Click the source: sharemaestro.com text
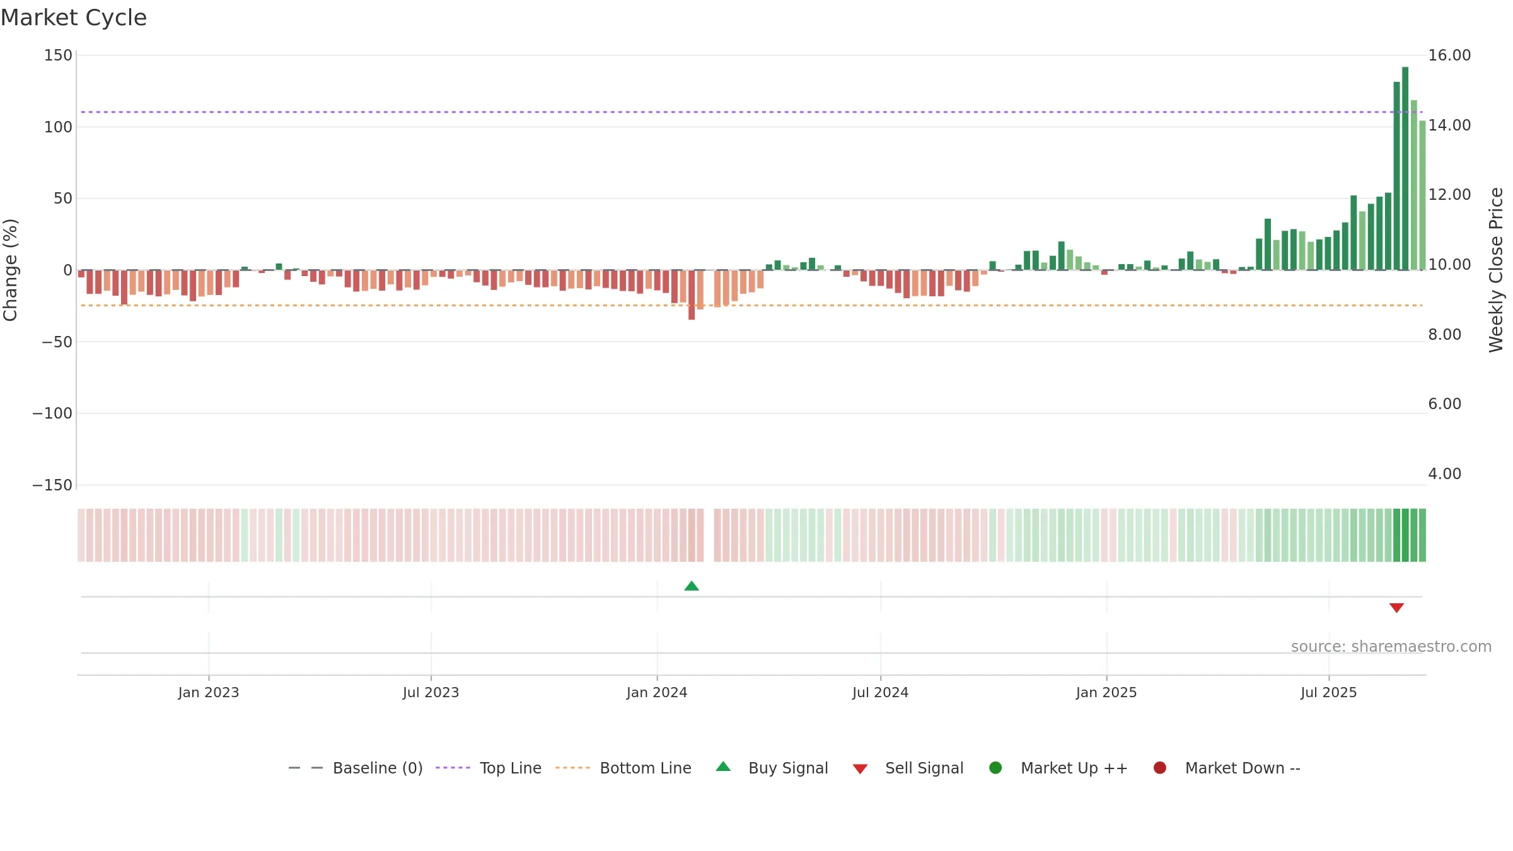 point(1391,647)
